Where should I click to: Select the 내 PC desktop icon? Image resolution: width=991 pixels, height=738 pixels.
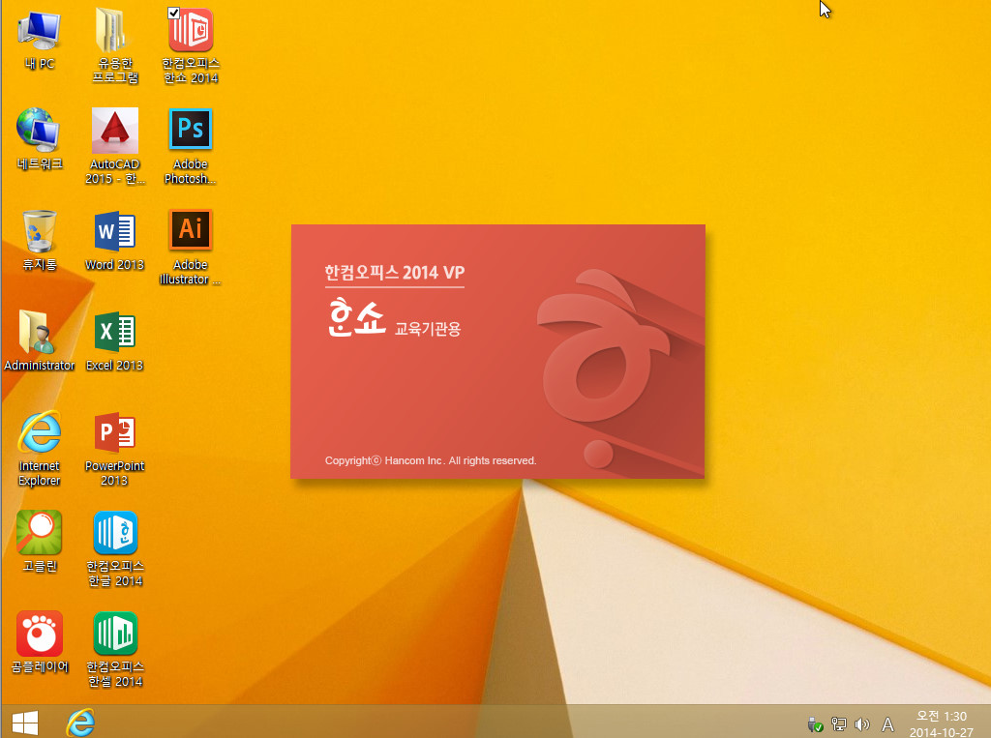click(x=39, y=40)
